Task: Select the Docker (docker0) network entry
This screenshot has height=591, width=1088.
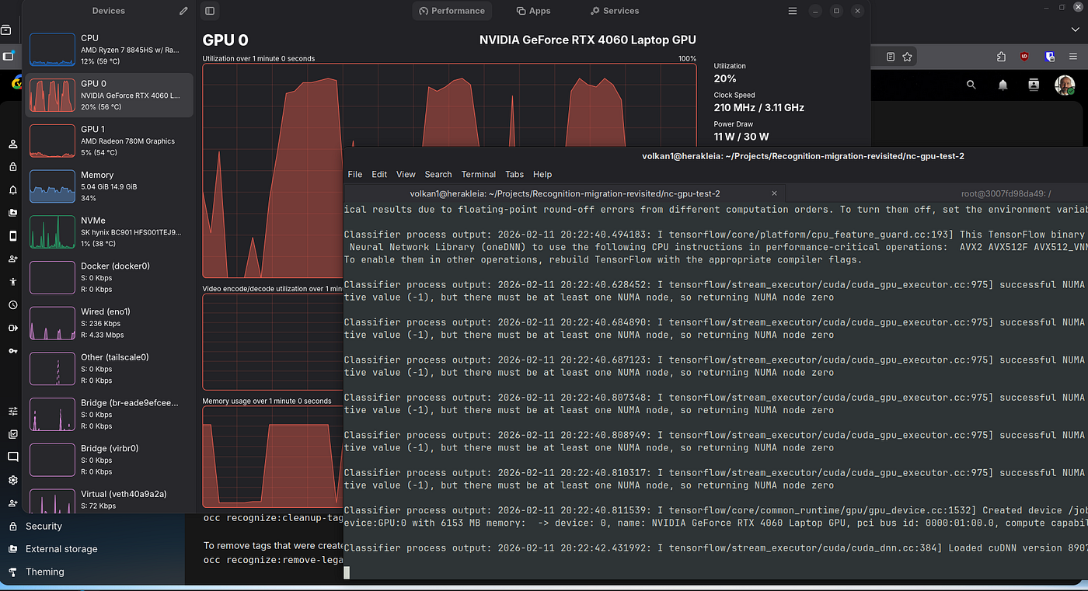Action: (x=109, y=277)
